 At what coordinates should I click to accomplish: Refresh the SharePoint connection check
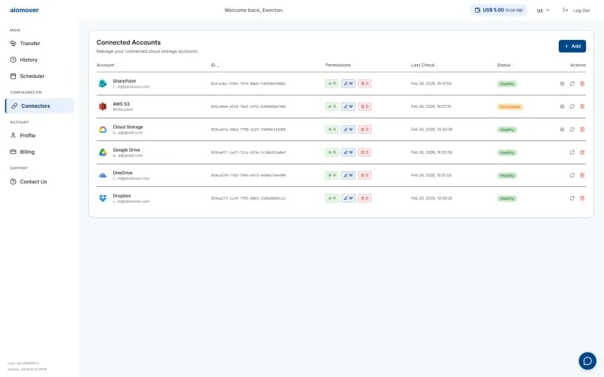click(x=572, y=84)
